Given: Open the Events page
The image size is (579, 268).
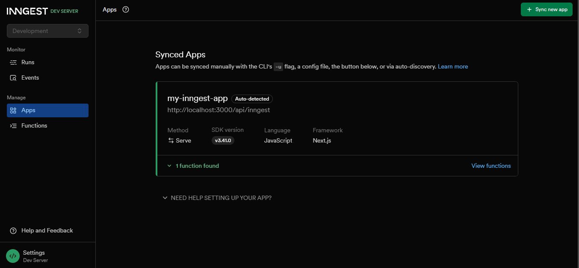Looking at the screenshot, I should tap(30, 78).
